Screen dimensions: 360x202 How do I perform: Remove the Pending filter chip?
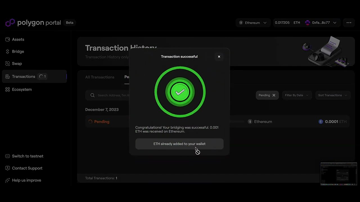(274, 95)
